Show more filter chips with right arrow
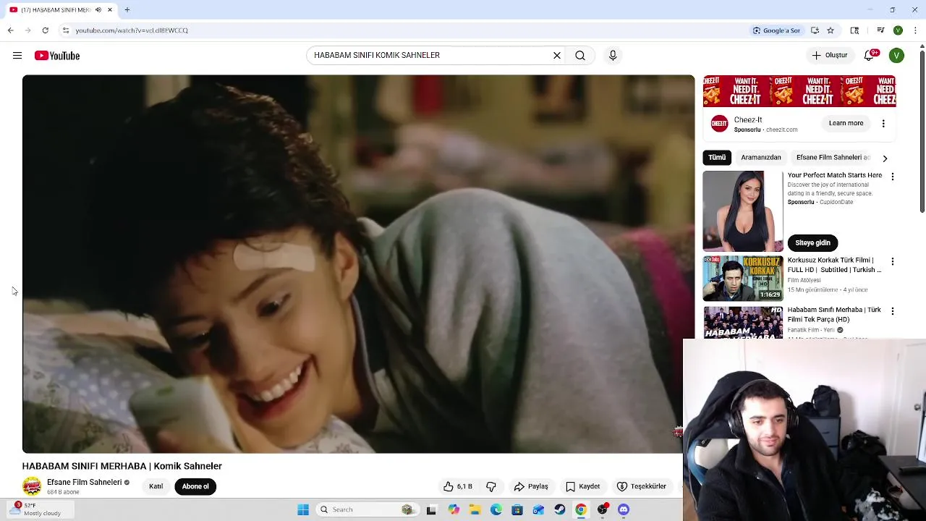This screenshot has height=521, width=926. point(885,158)
